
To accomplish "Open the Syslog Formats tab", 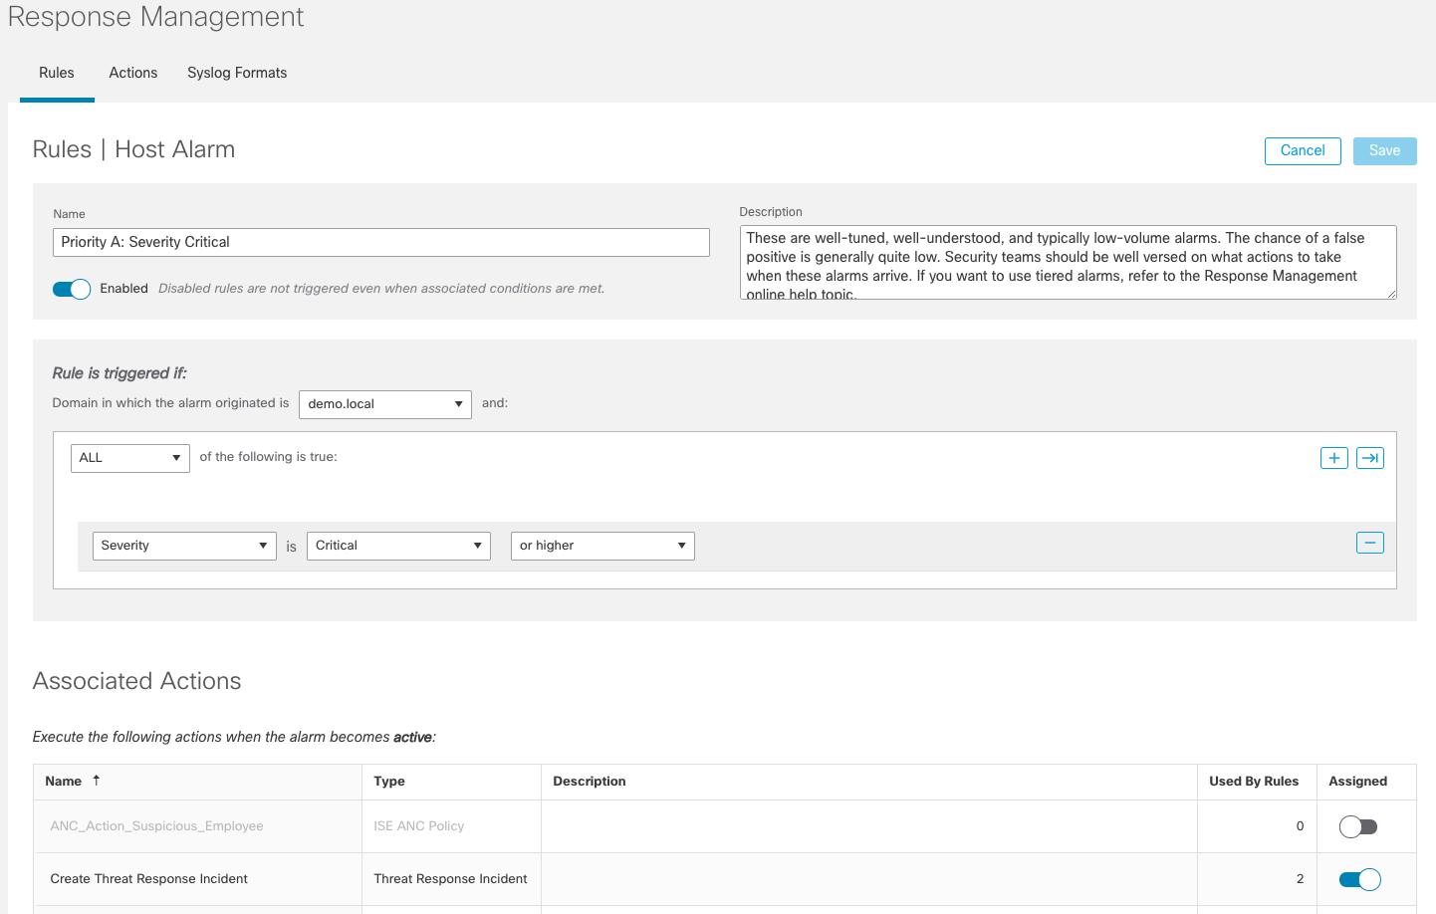I will coord(237,73).
